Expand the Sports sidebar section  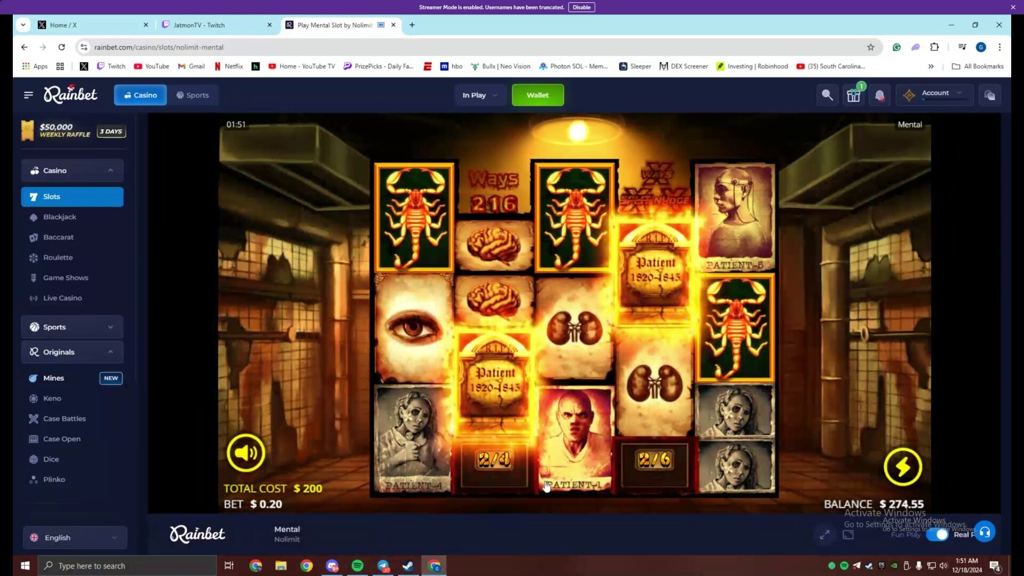coord(72,327)
